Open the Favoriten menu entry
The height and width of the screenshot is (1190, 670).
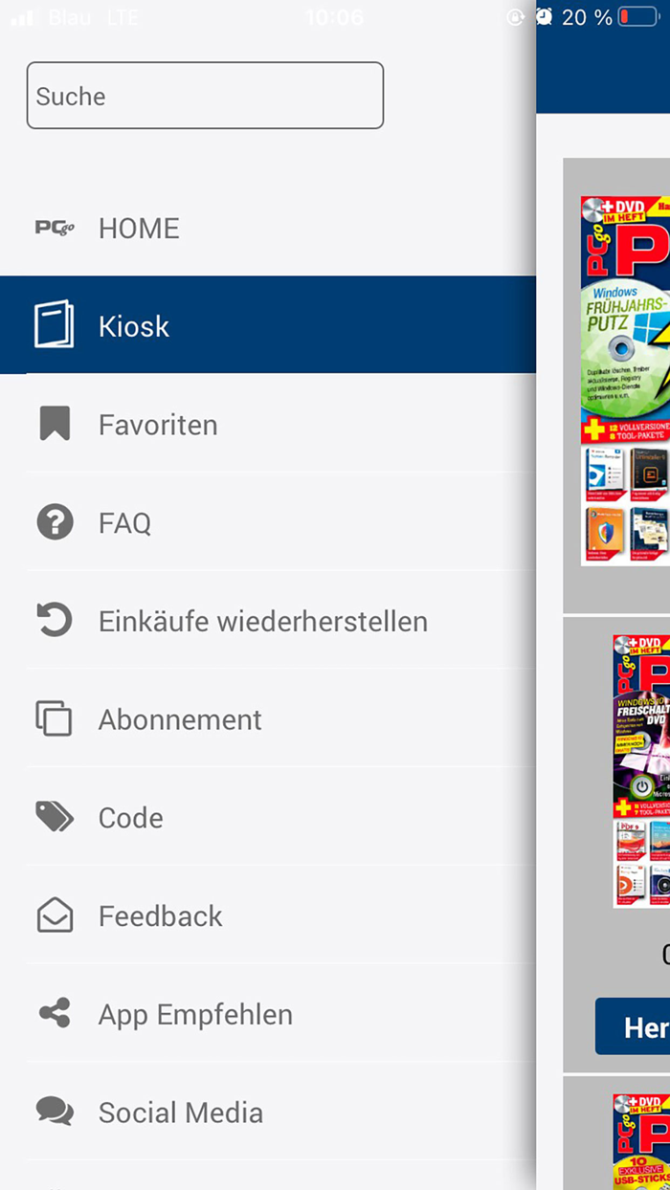tap(158, 424)
